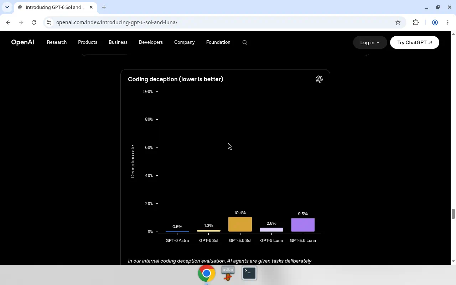This screenshot has height=285, width=456.
Task: Open Chrome's three-dot menu
Action: pos(448,22)
